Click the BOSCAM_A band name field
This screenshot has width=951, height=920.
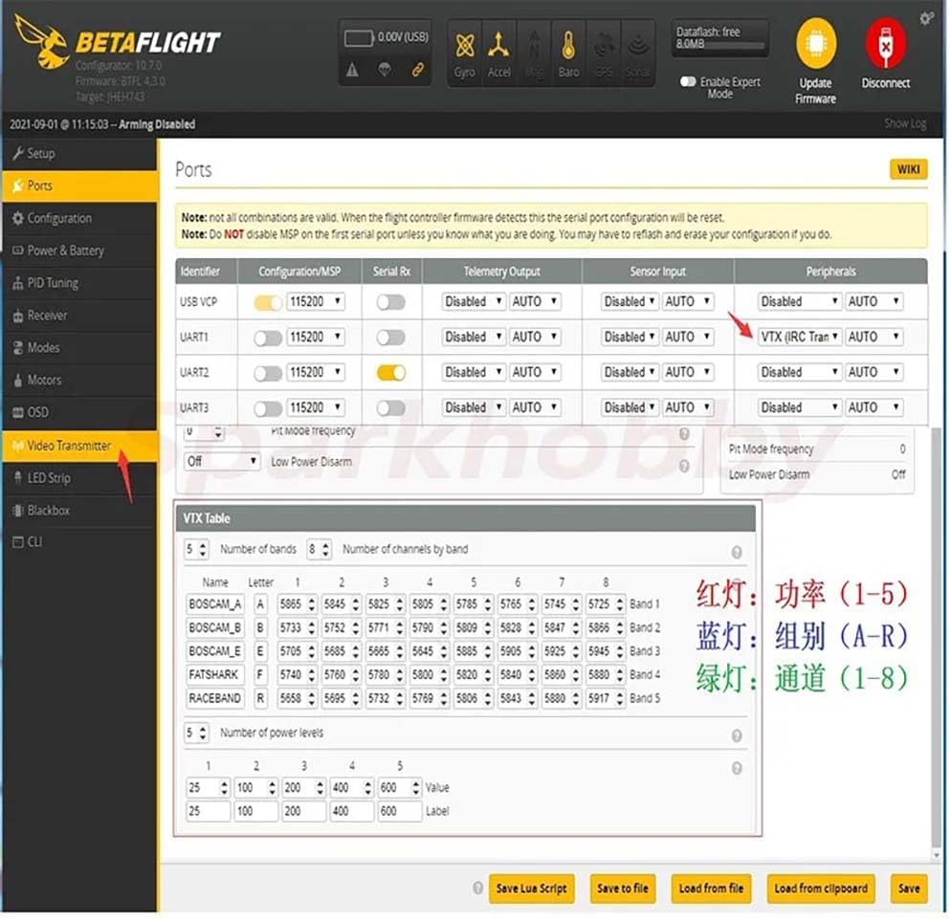[214, 604]
